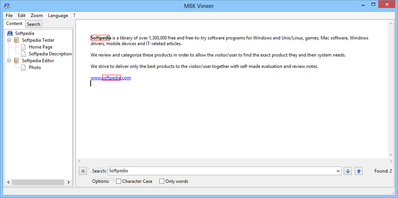Click the tree panel scroll right arrow
This screenshot has height=198, width=398.
[69, 182]
